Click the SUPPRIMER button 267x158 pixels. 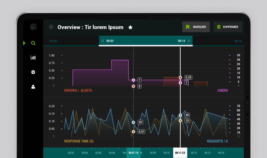pyautogui.click(x=228, y=27)
